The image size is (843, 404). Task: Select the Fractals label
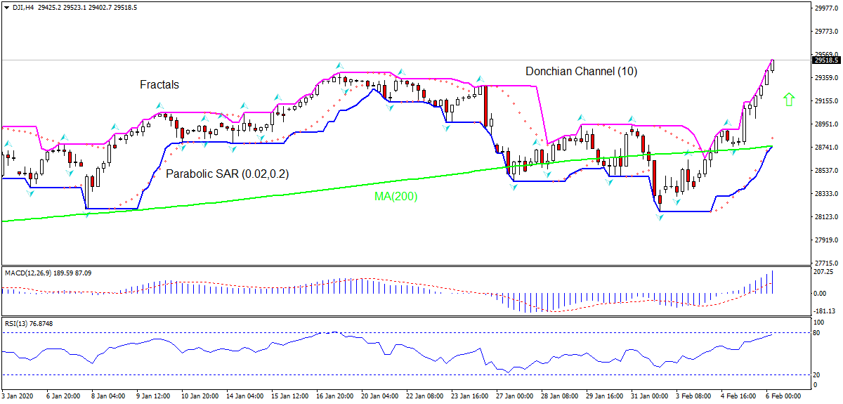point(159,85)
